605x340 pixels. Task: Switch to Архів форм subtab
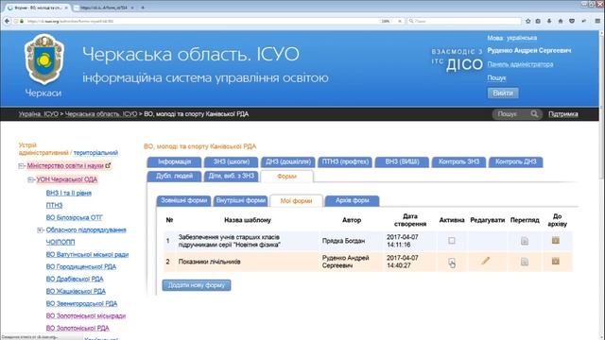[x=352, y=200]
